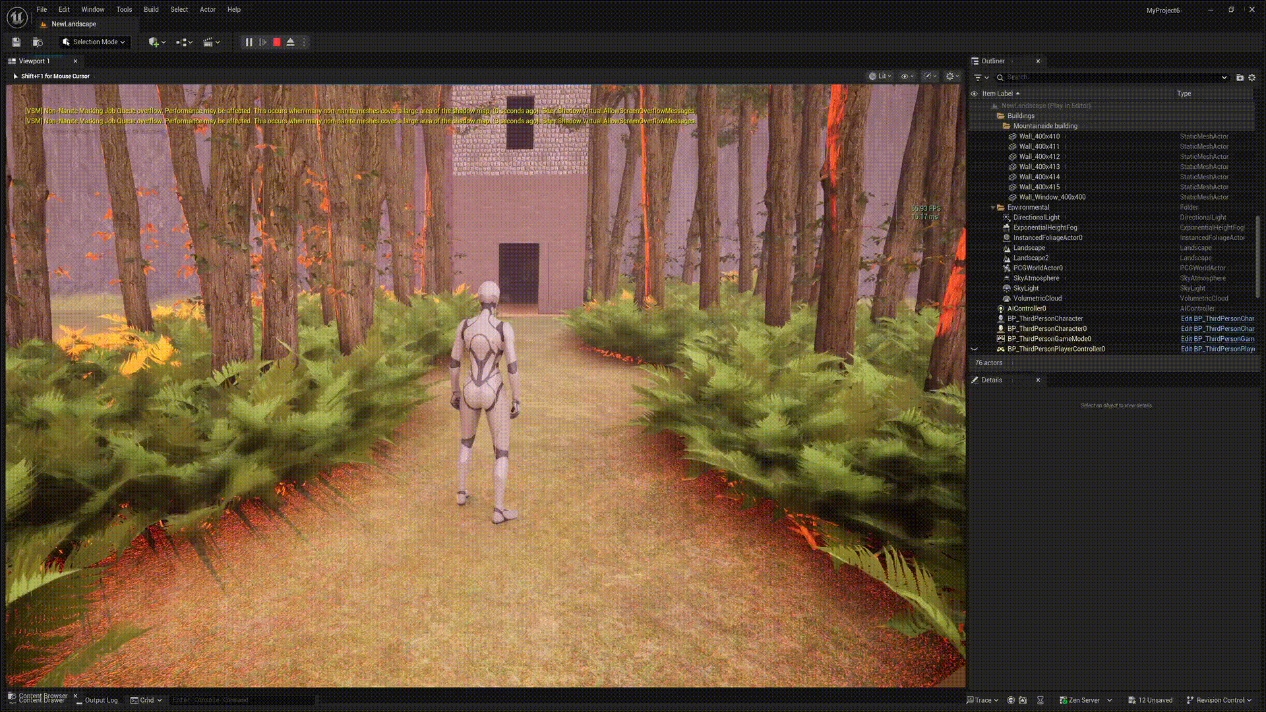Open the Trace dropdown in status bar
1266x712 pixels.
pos(982,700)
